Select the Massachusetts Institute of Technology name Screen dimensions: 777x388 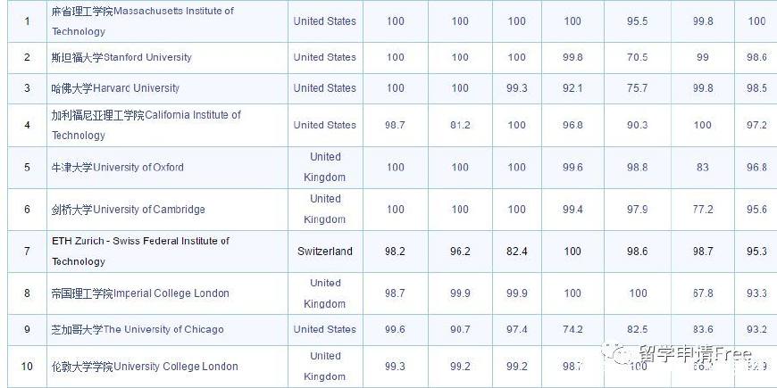(x=142, y=21)
